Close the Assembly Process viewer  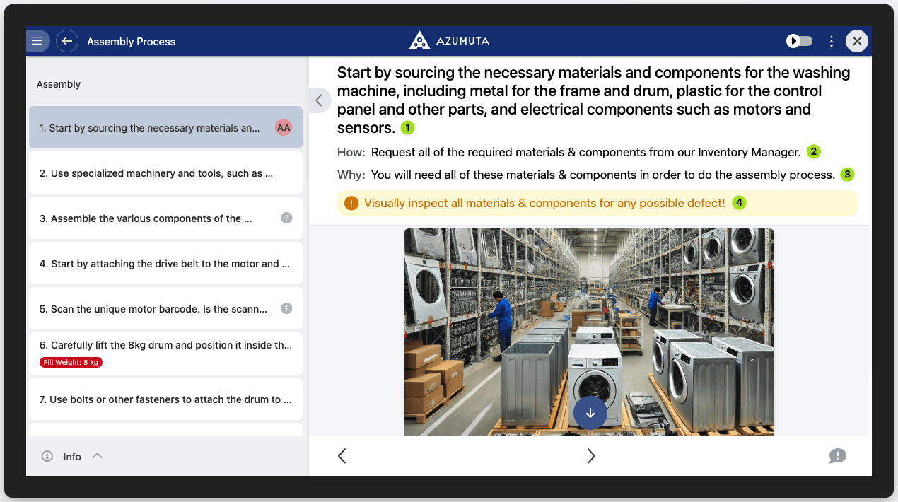857,41
